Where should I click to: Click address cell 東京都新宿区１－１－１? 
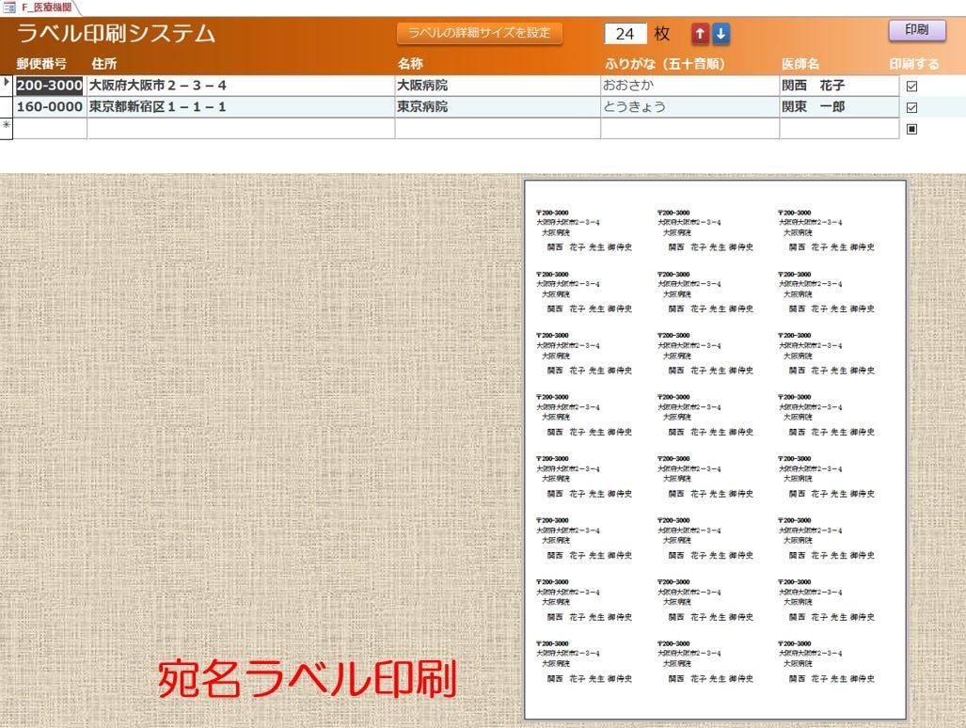click(x=241, y=106)
